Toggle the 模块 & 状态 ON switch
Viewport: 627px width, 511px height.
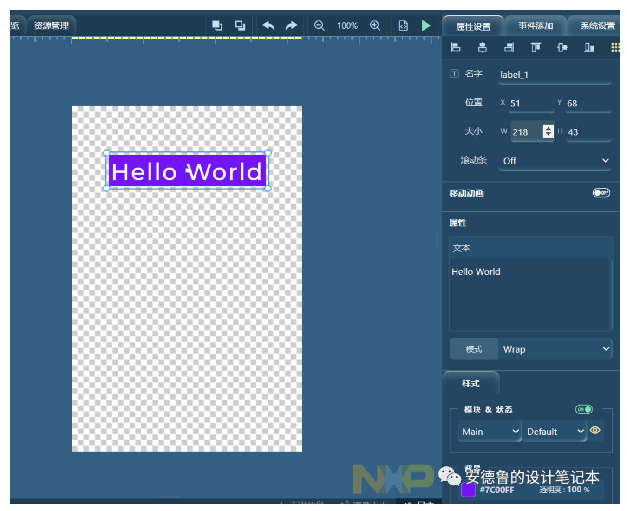tap(584, 409)
